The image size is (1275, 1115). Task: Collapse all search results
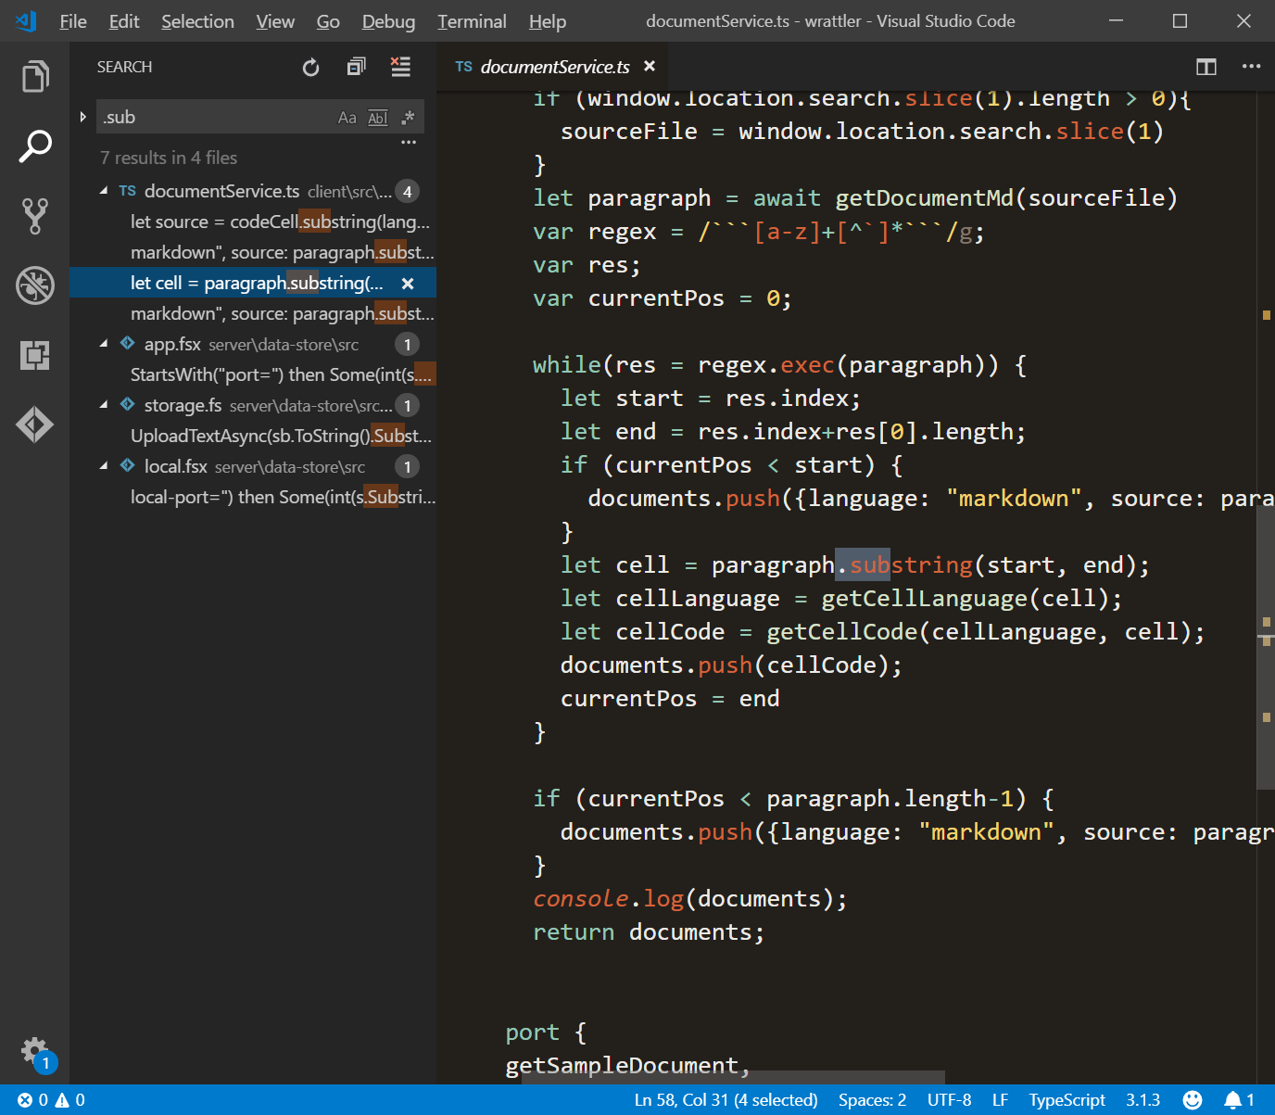[356, 67]
